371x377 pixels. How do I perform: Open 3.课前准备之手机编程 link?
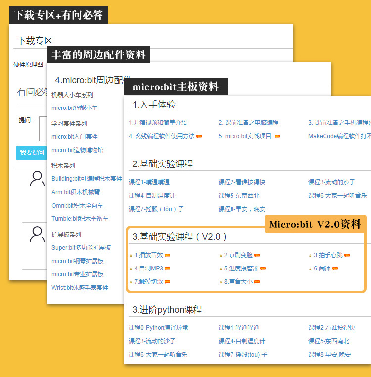coord(339,123)
